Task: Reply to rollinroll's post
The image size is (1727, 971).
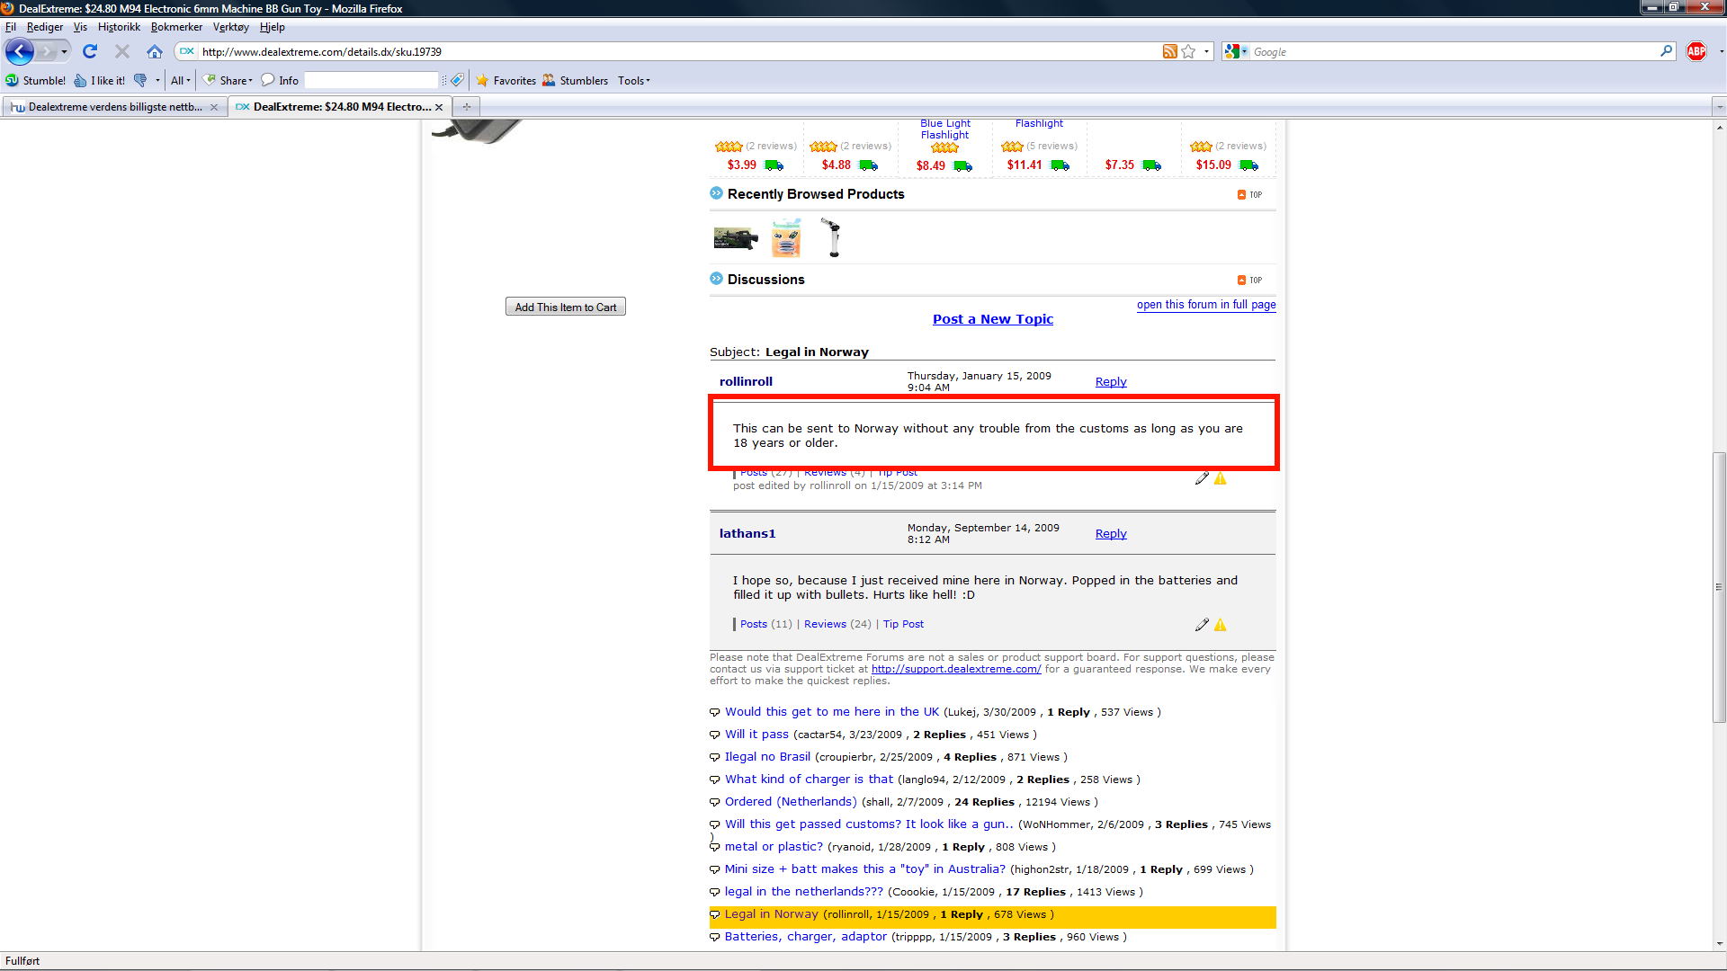Action: pos(1111,381)
